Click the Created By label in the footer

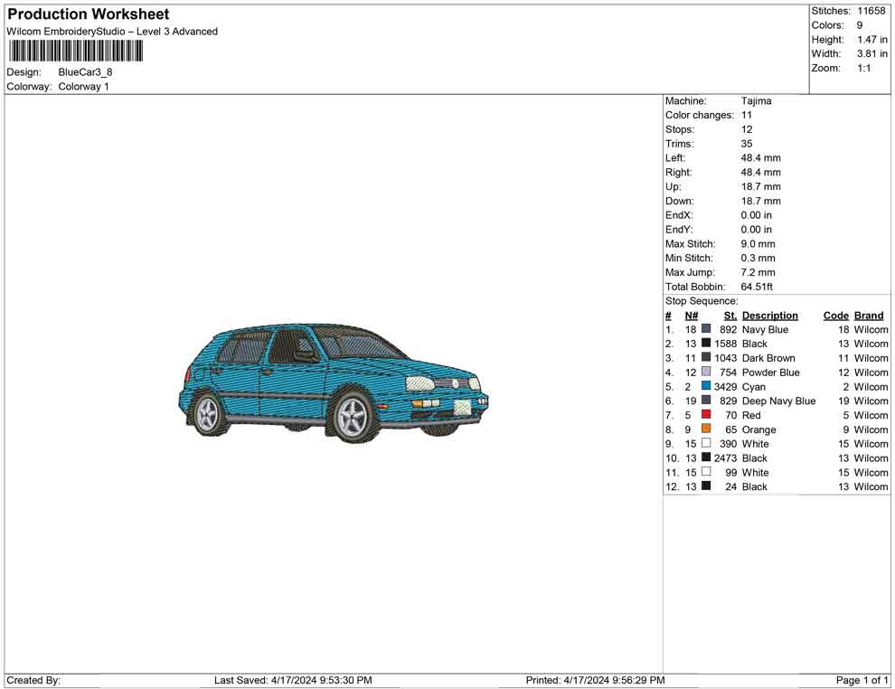coord(33,680)
